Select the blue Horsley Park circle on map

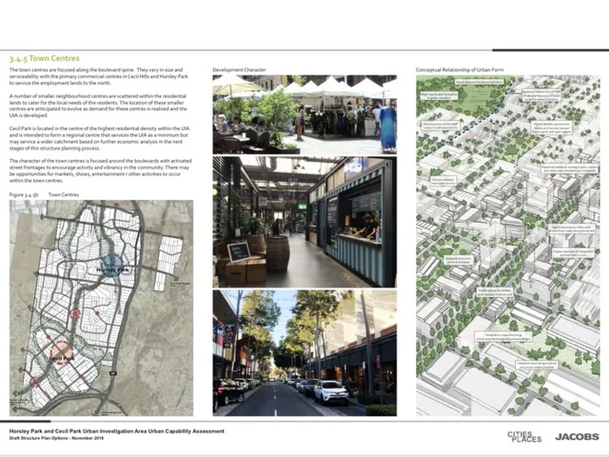(112, 266)
